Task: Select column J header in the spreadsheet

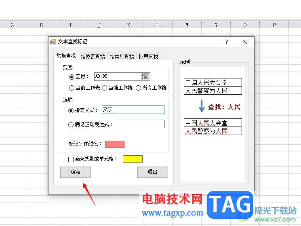Action: point(100,25)
